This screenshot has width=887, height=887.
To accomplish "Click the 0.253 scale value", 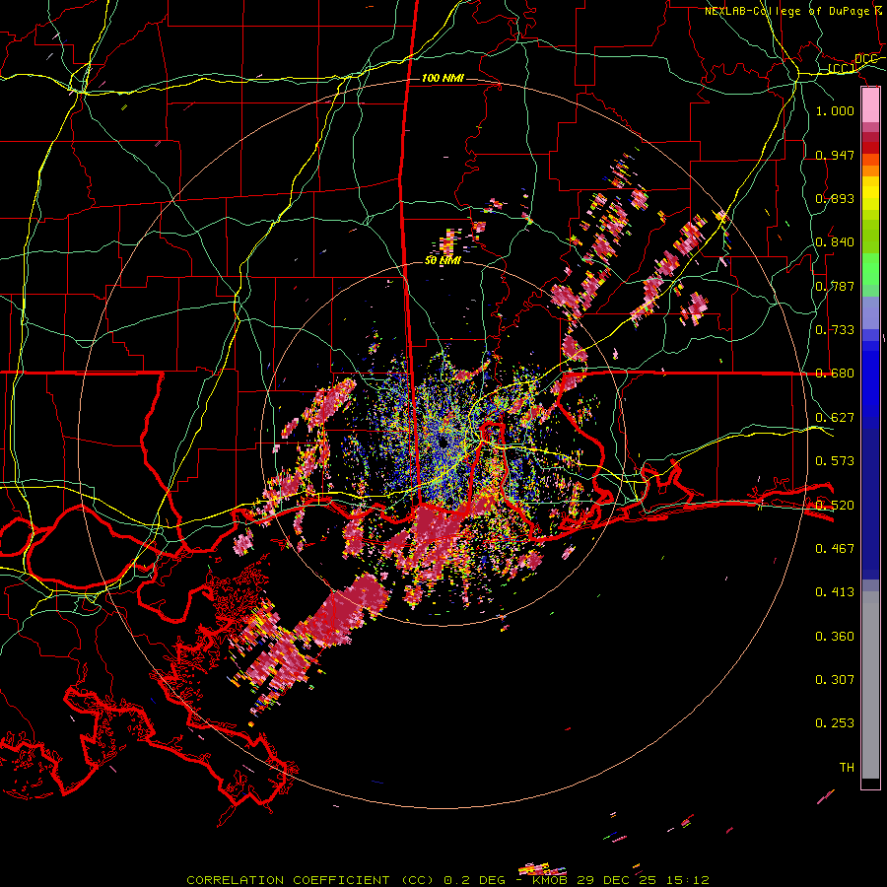I will [x=835, y=723].
